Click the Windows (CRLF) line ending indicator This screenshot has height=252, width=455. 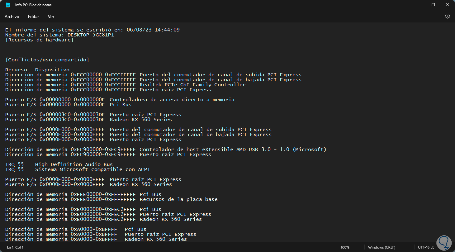click(x=382, y=247)
